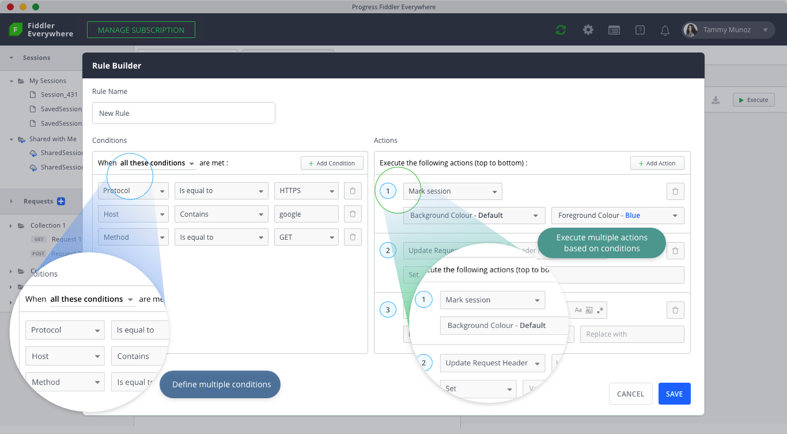
Task: Open notifications bell icon
Action: [665, 30]
